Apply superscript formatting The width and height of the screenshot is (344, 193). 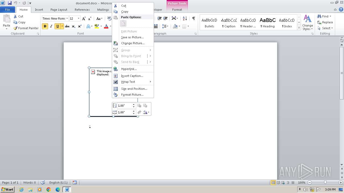80,26
